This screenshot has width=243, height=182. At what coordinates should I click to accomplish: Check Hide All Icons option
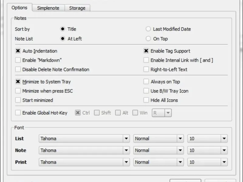(x=146, y=100)
